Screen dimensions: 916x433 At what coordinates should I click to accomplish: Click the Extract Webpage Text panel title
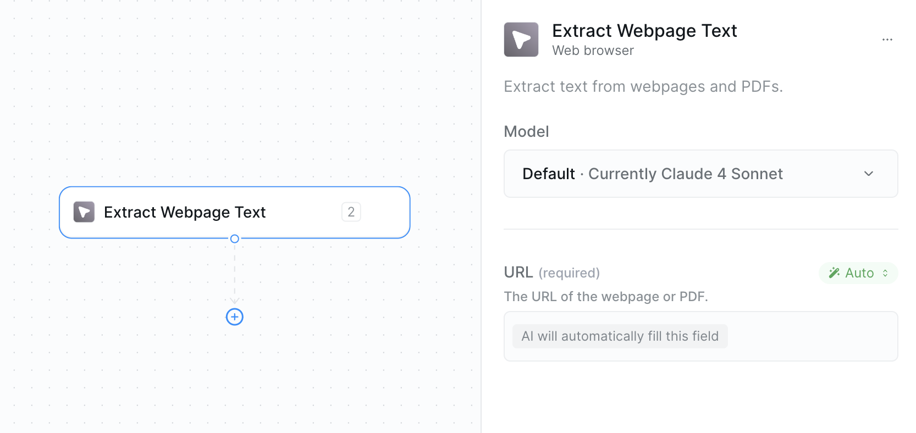pyautogui.click(x=644, y=31)
